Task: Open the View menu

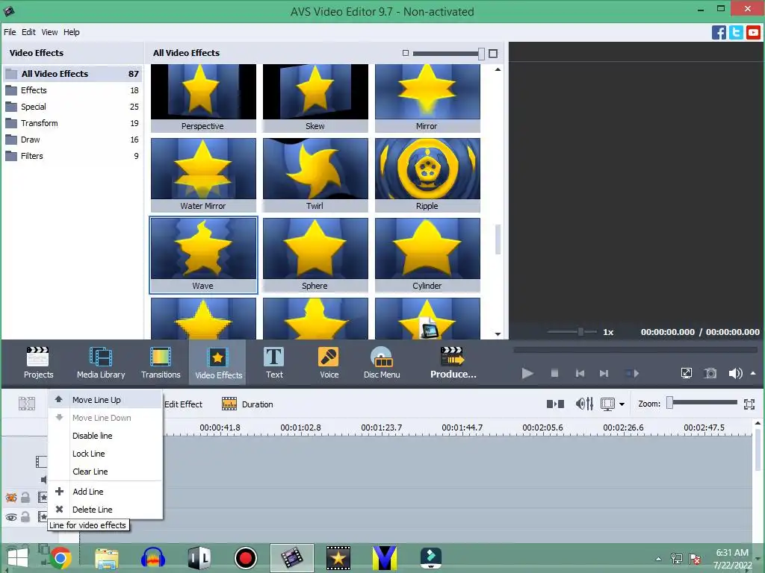Action: [49, 32]
